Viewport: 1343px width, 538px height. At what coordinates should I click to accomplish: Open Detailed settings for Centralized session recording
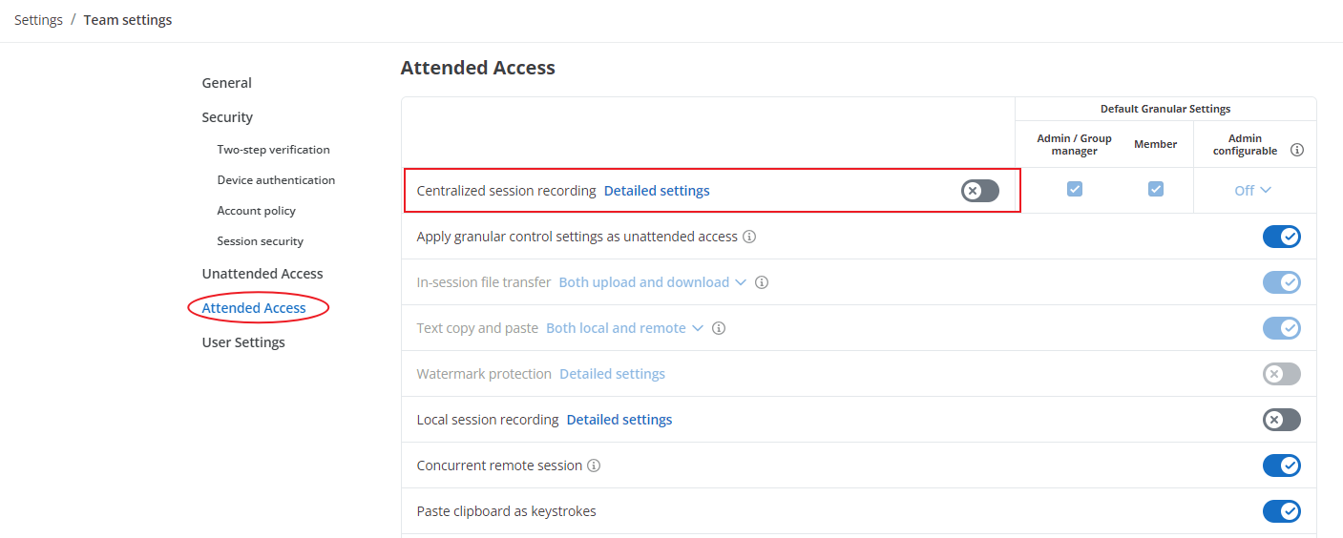coord(657,191)
